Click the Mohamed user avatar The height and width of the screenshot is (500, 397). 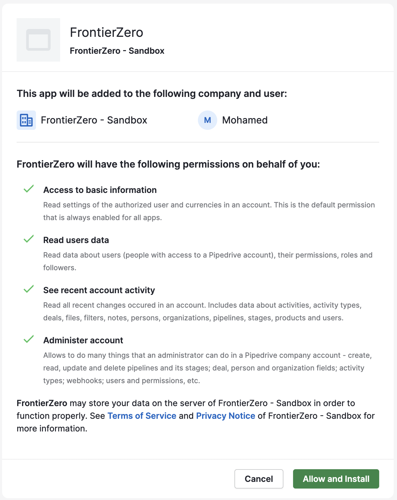tap(207, 120)
